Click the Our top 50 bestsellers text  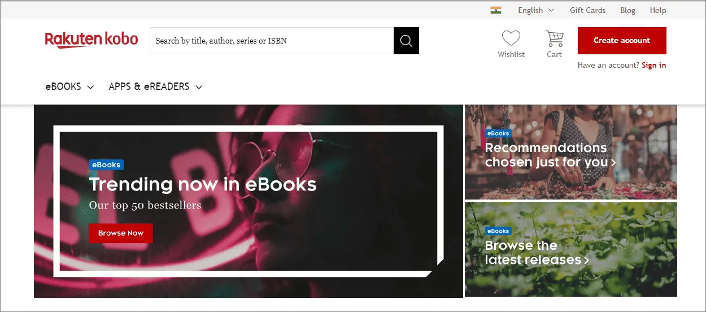145,205
